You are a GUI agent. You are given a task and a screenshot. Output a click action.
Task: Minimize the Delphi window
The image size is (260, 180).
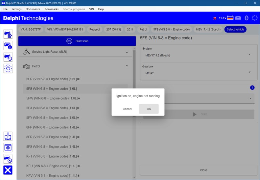237,3
